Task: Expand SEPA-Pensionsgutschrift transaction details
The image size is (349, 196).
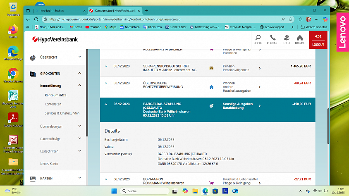Action: [x=106, y=66]
